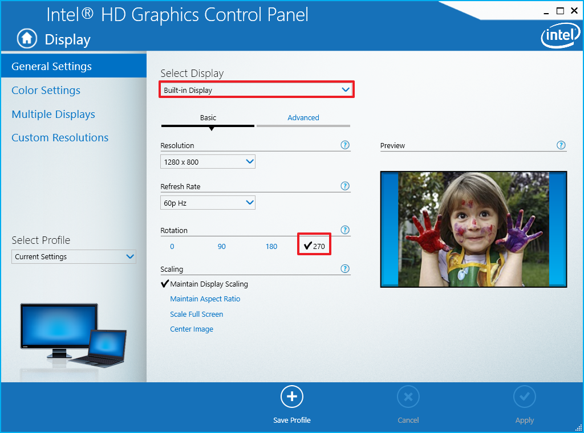The width and height of the screenshot is (584, 433).
Task: Click the Cancel label
Action: (408, 420)
